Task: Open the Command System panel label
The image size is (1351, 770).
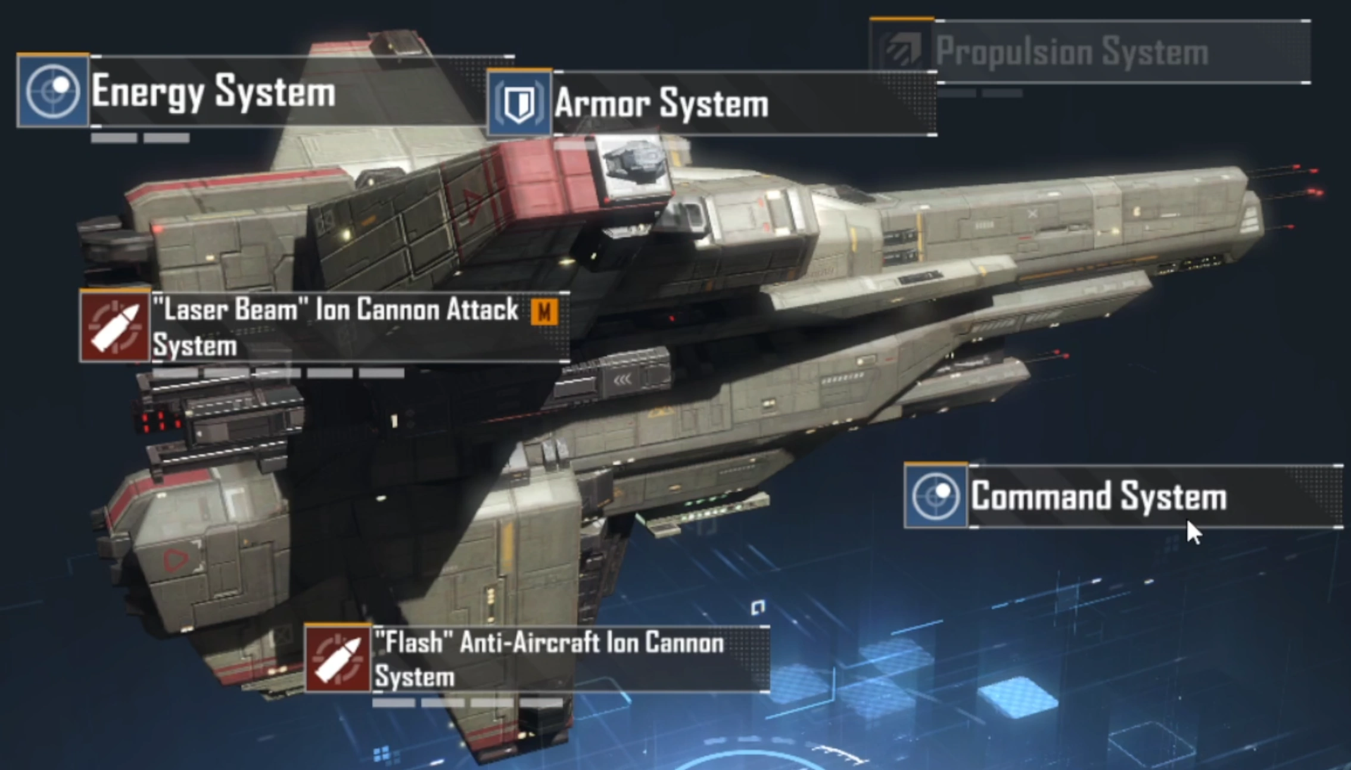Action: [x=1098, y=496]
